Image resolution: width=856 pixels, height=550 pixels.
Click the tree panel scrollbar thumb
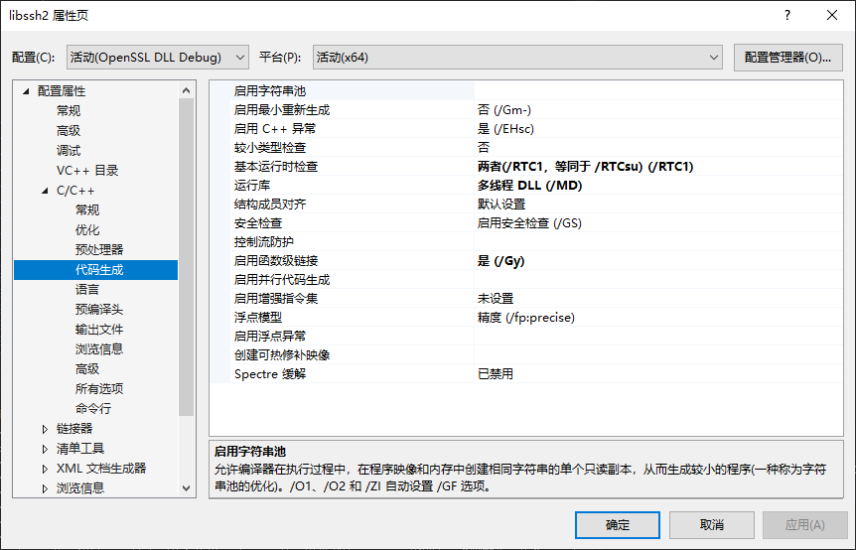(186, 257)
